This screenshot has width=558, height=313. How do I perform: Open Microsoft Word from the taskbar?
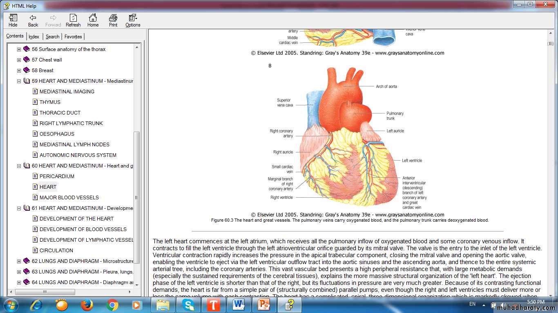239,304
